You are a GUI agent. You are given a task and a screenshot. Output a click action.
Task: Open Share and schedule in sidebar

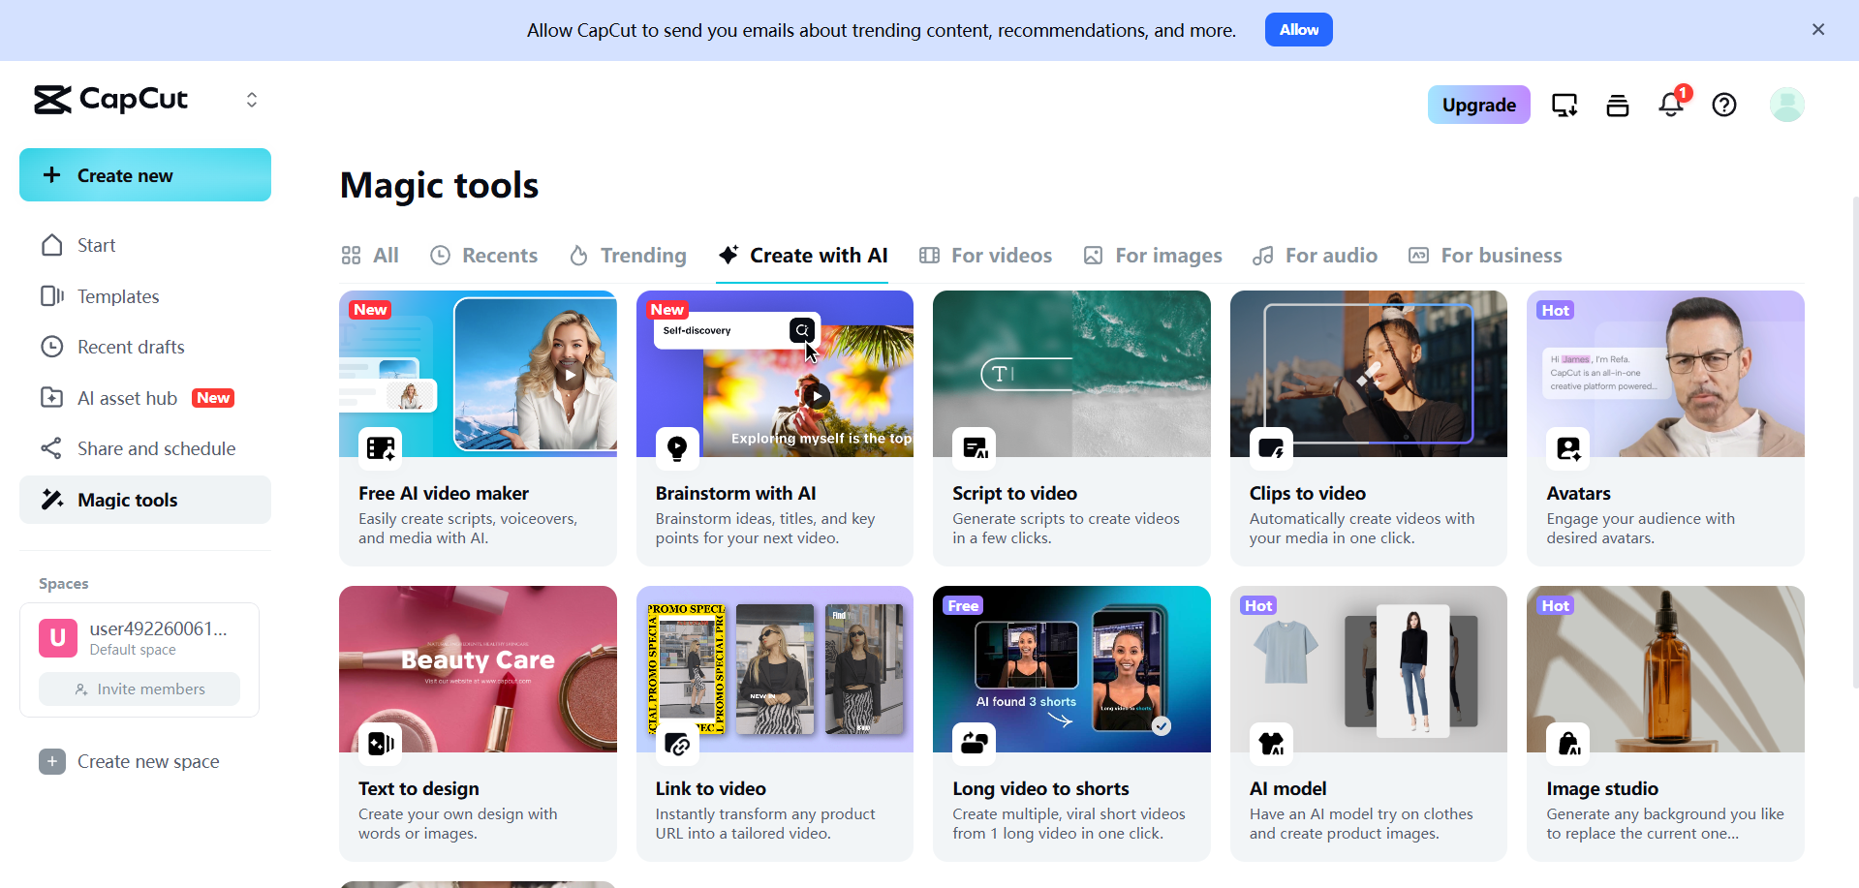pyautogui.click(x=156, y=448)
